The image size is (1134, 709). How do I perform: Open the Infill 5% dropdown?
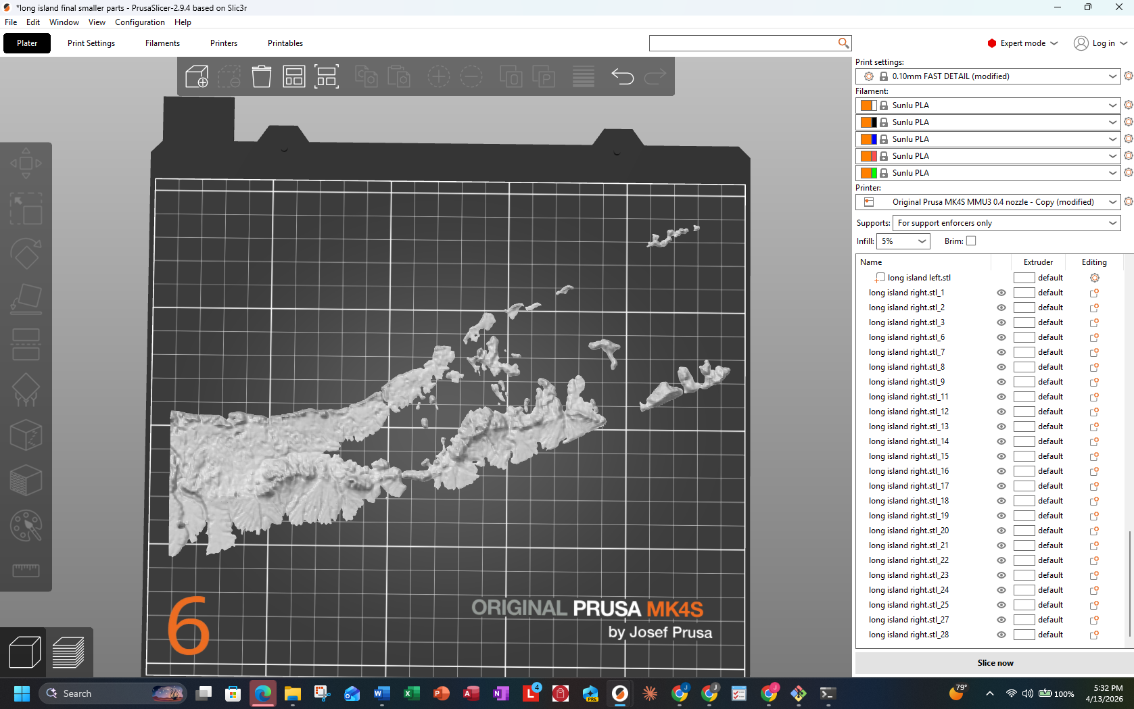(903, 241)
